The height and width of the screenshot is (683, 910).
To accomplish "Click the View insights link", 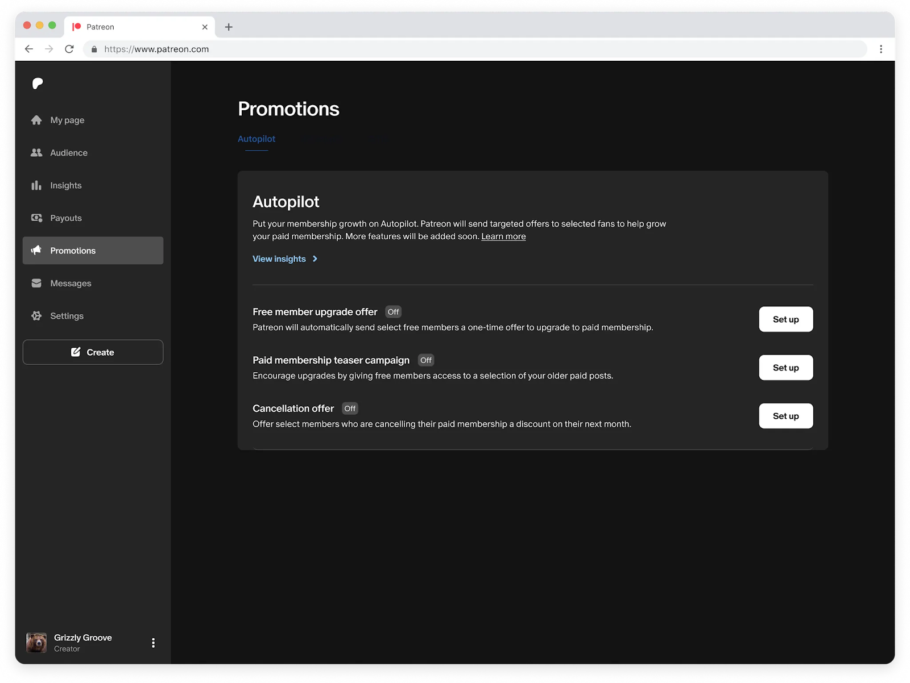I will 279,259.
